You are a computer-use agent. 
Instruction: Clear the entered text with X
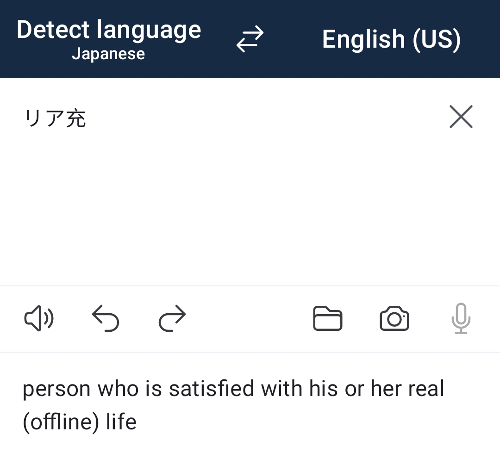(461, 117)
